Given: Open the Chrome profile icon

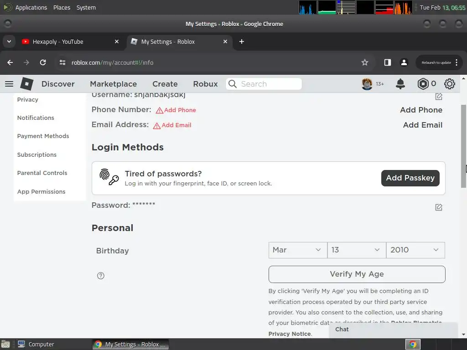Looking at the screenshot, I should (x=404, y=62).
